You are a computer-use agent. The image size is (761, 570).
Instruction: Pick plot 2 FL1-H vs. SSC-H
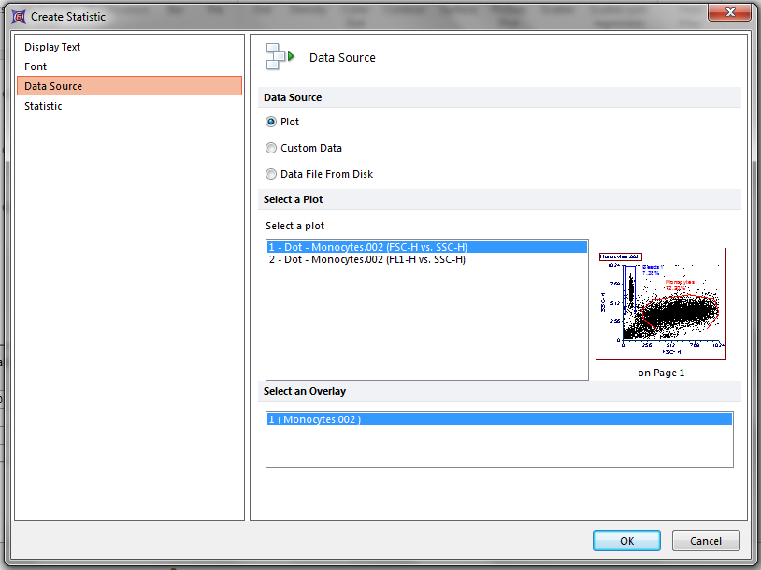[x=366, y=259]
